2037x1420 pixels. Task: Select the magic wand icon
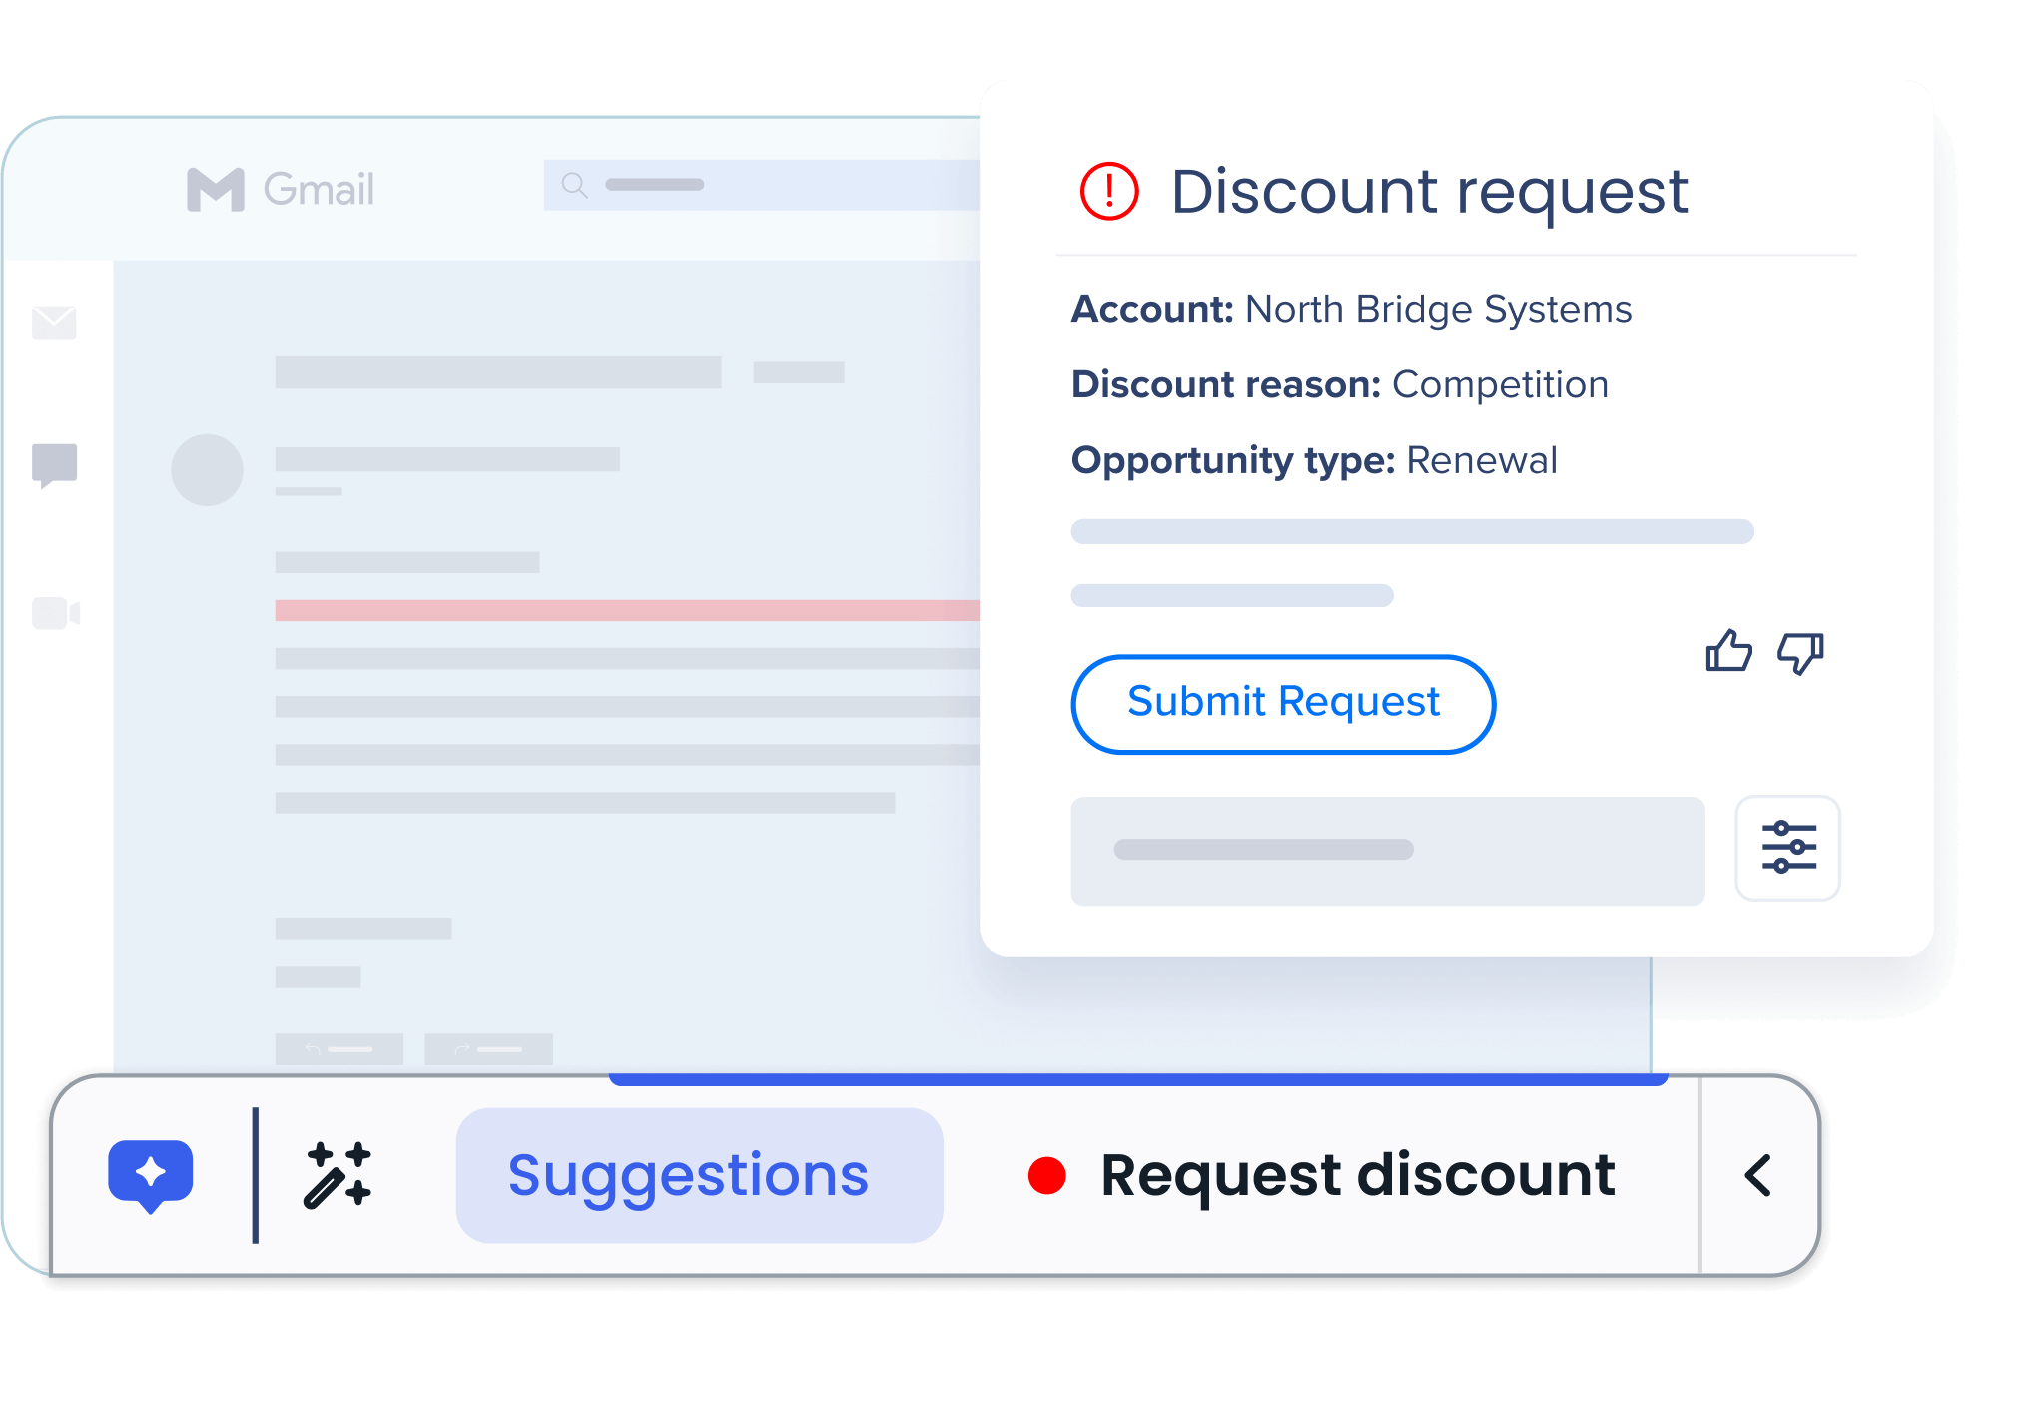pyautogui.click(x=338, y=1175)
